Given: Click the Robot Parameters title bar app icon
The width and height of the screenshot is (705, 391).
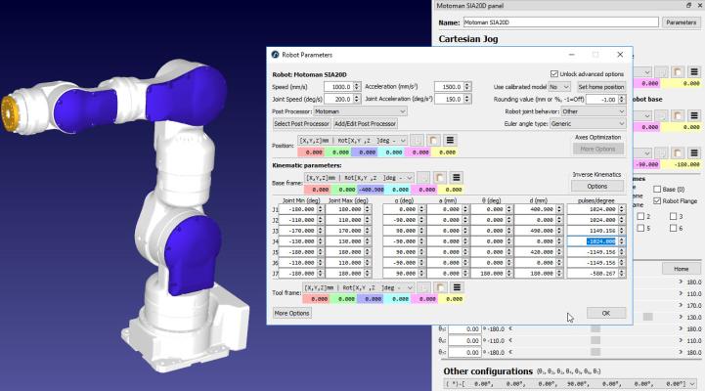Looking at the screenshot, I should 275,55.
